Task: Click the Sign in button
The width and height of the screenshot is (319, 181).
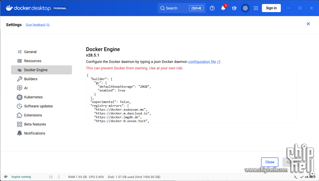Action: pos(271,8)
